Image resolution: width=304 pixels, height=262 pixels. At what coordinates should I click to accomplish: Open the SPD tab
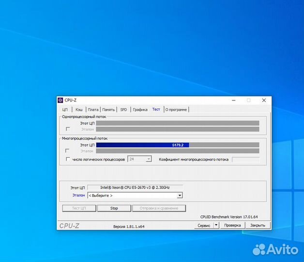tap(123, 110)
